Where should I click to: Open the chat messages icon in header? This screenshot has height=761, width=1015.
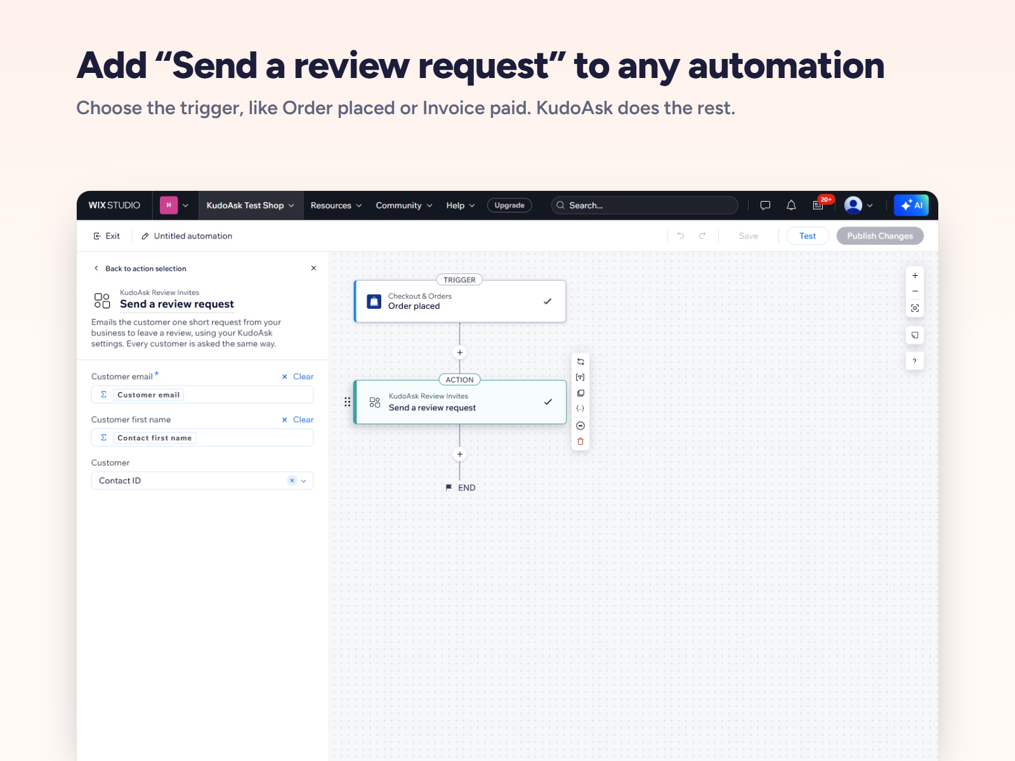(765, 205)
